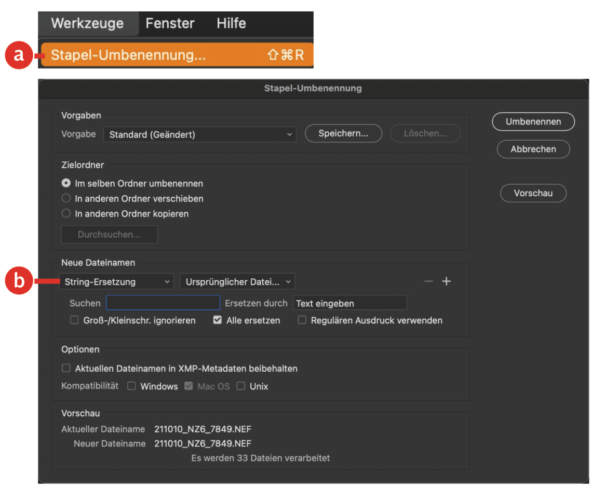This screenshot has width=592, height=488.
Task: Choose Stapel-Umbenennung menu entry
Action: click(177, 55)
